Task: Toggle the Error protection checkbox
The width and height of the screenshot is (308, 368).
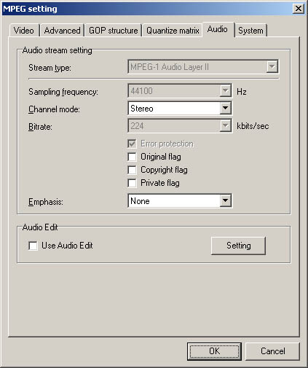Action: tap(132, 144)
